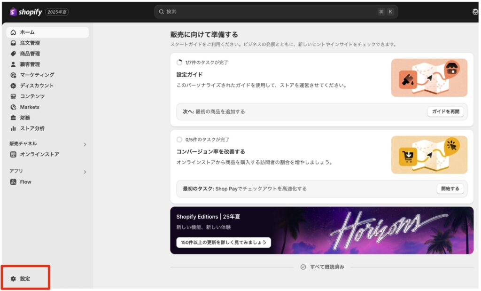Viewport: 481px width, 291px height.
Task: Click the コンバージョン率 map illustration
Action: tap(429, 155)
